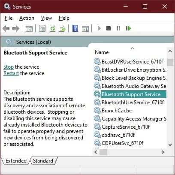Click the Export List toolbar icon

[62, 28]
